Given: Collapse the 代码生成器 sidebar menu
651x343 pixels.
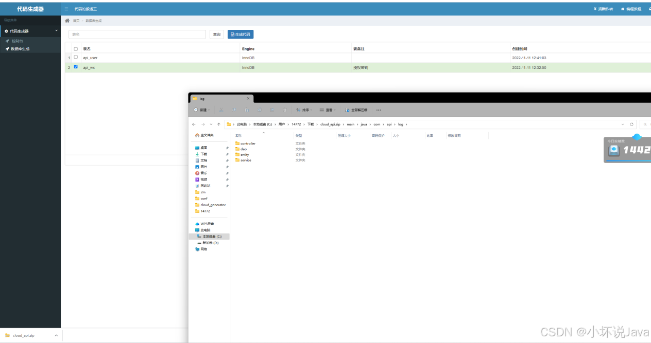Looking at the screenshot, I should click(30, 31).
